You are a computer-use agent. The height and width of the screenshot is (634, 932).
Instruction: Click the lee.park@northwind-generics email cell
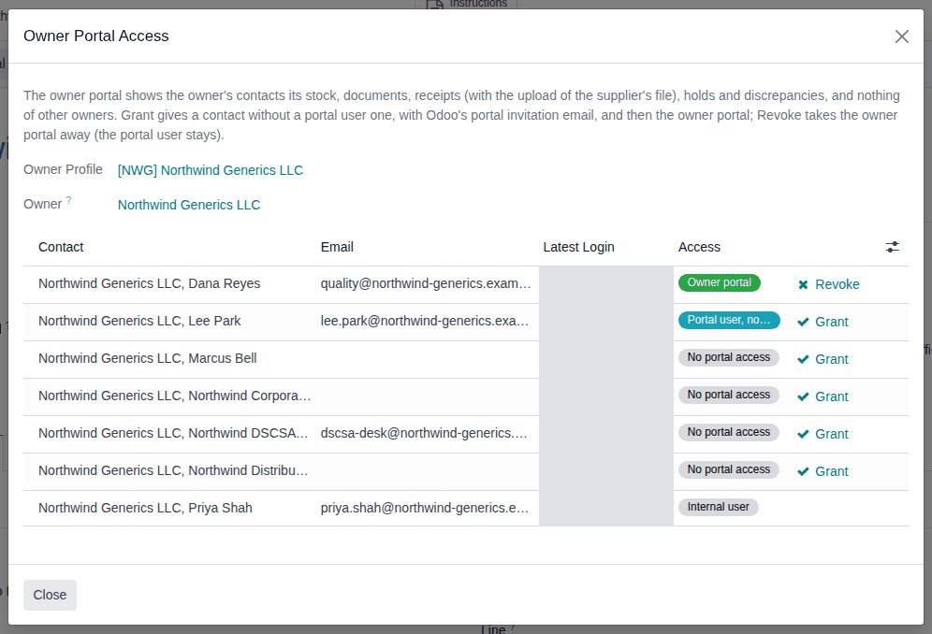pyautogui.click(x=428, y=322)
